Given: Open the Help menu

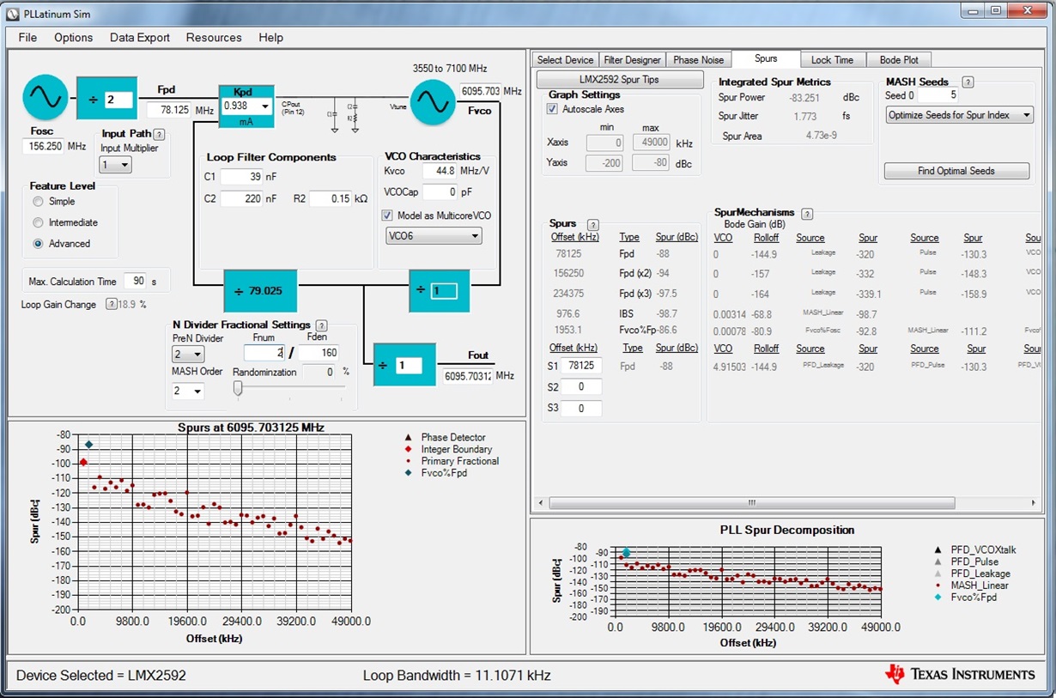Looking at the screenshot, I should [270, 38].
